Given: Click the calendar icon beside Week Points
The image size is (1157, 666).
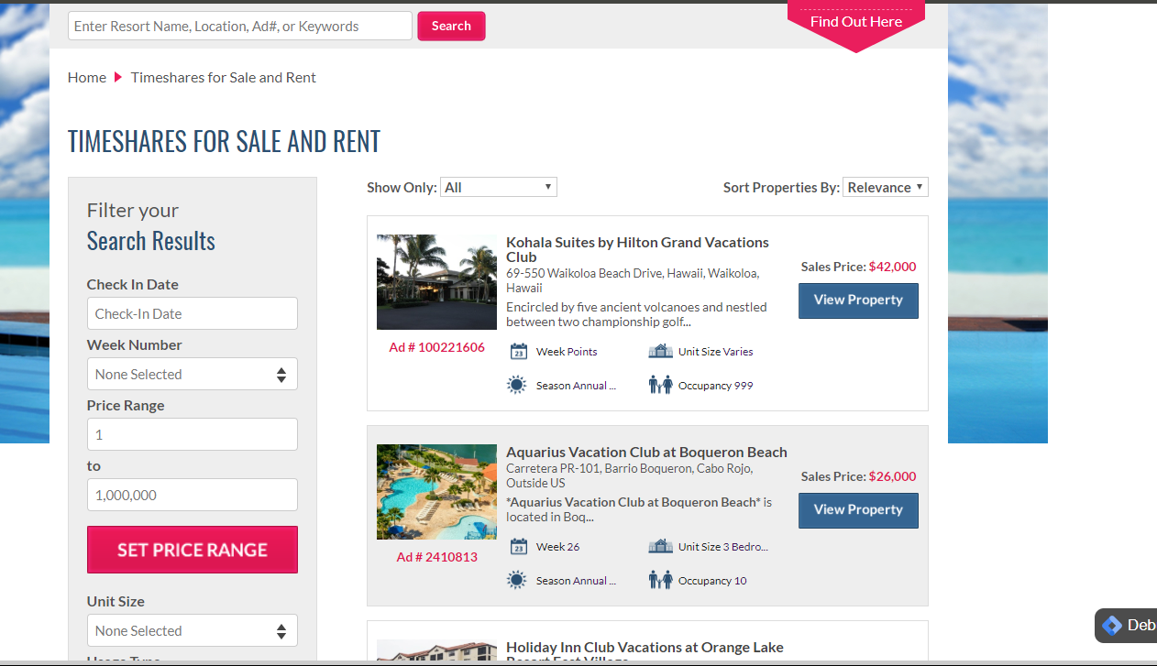Looking at the screenshot, I should coord(518,352).
